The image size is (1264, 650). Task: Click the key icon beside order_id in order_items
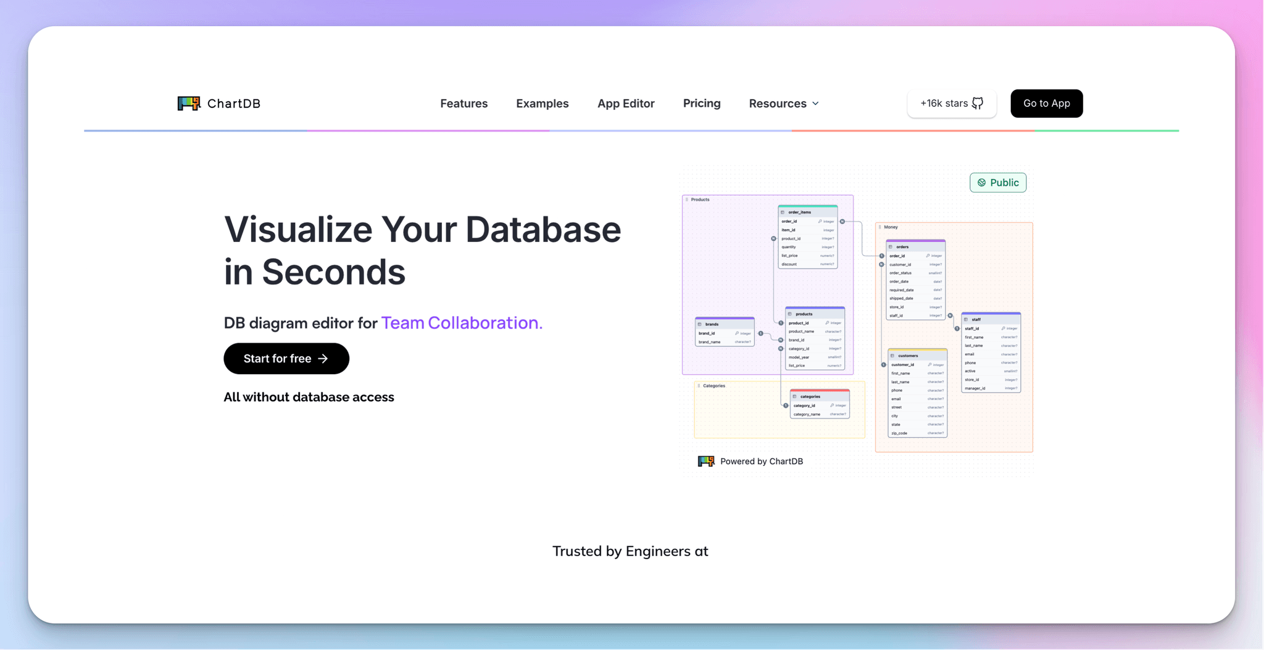coord(820,222)
